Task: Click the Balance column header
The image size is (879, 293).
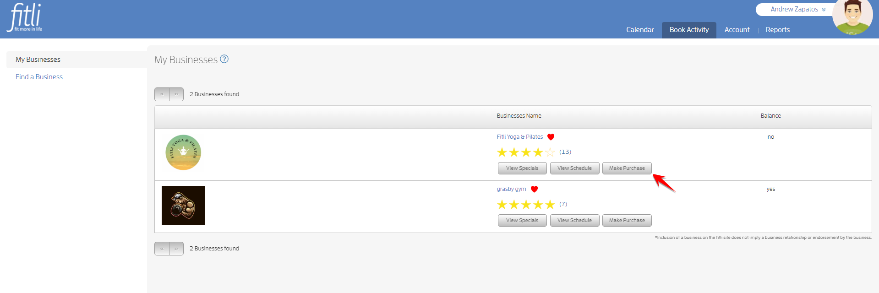Action: (x=771, y=116)
